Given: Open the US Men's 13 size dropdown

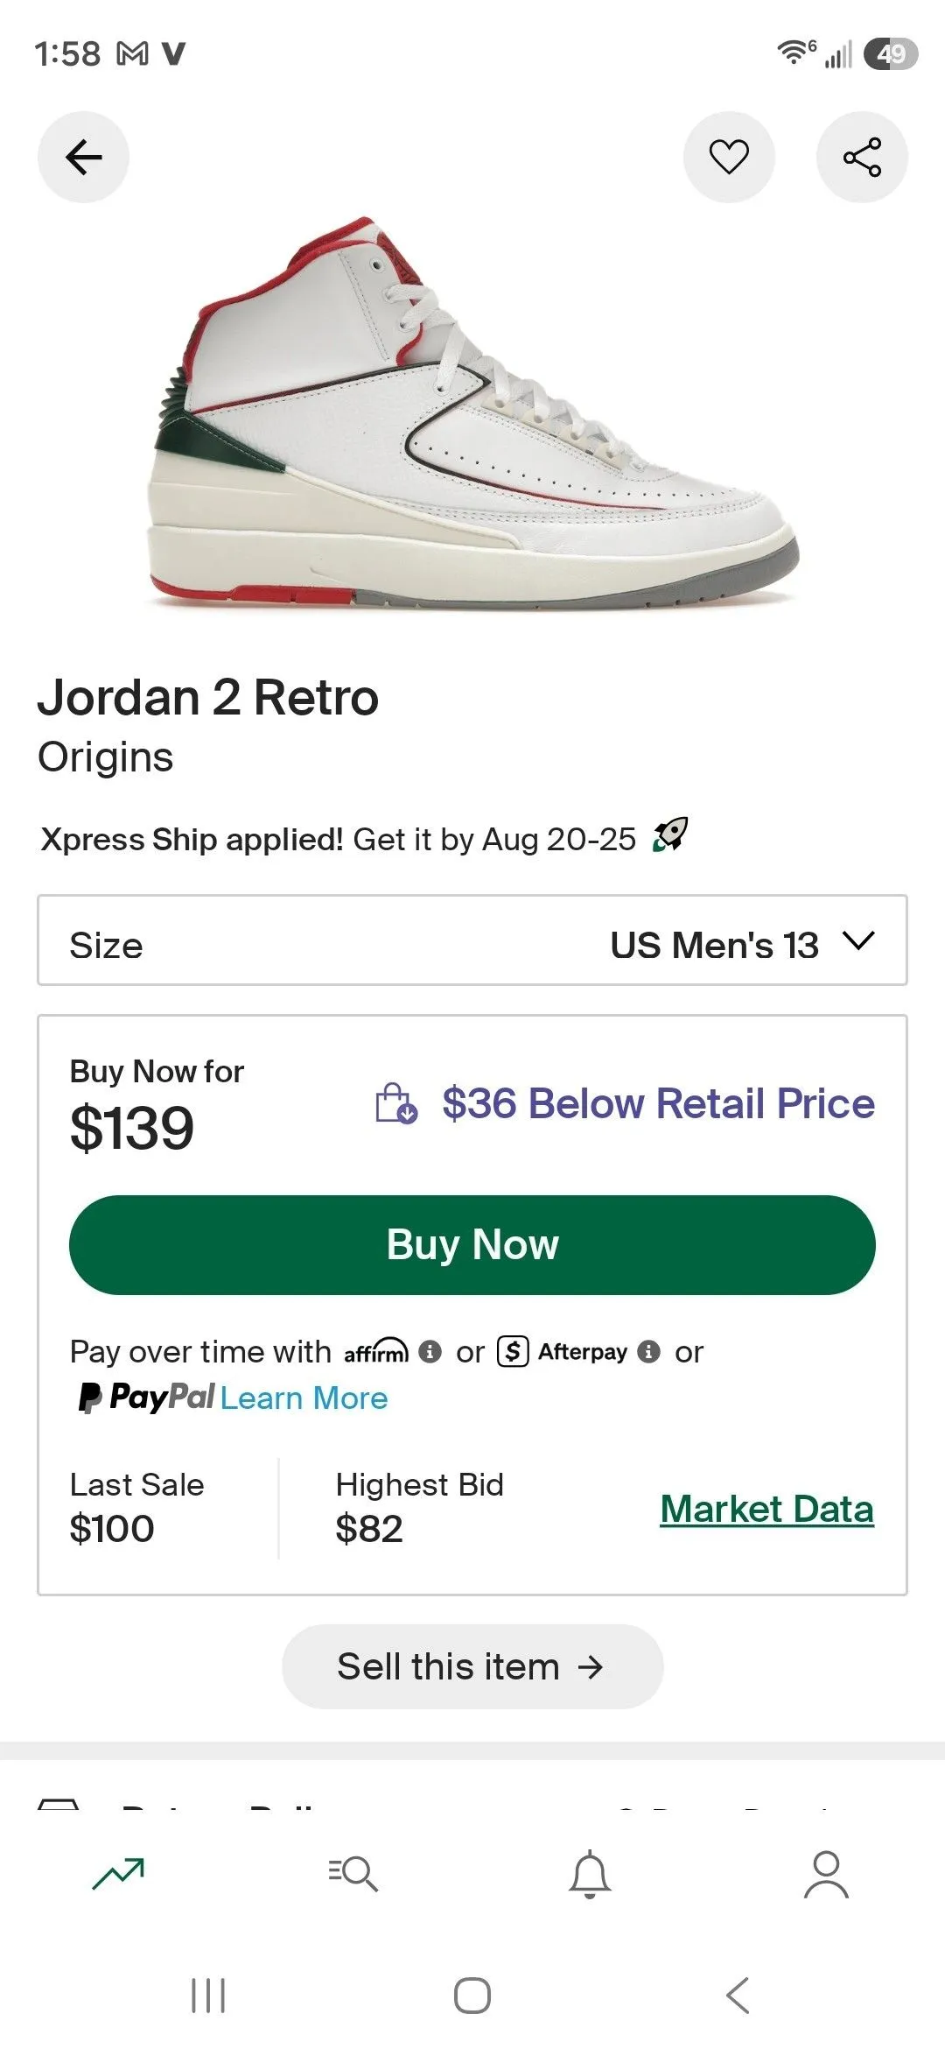Looking at the screenshot, I should 472,940.
